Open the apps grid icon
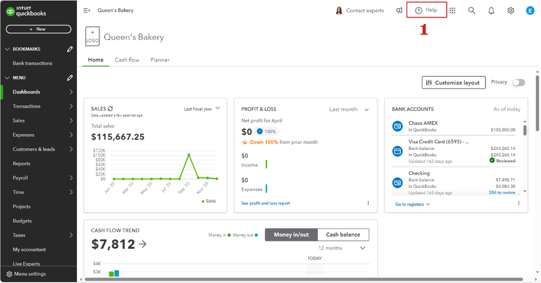This screenshot has width=541, height=283. pyautogui.click(x=453, y=10)
